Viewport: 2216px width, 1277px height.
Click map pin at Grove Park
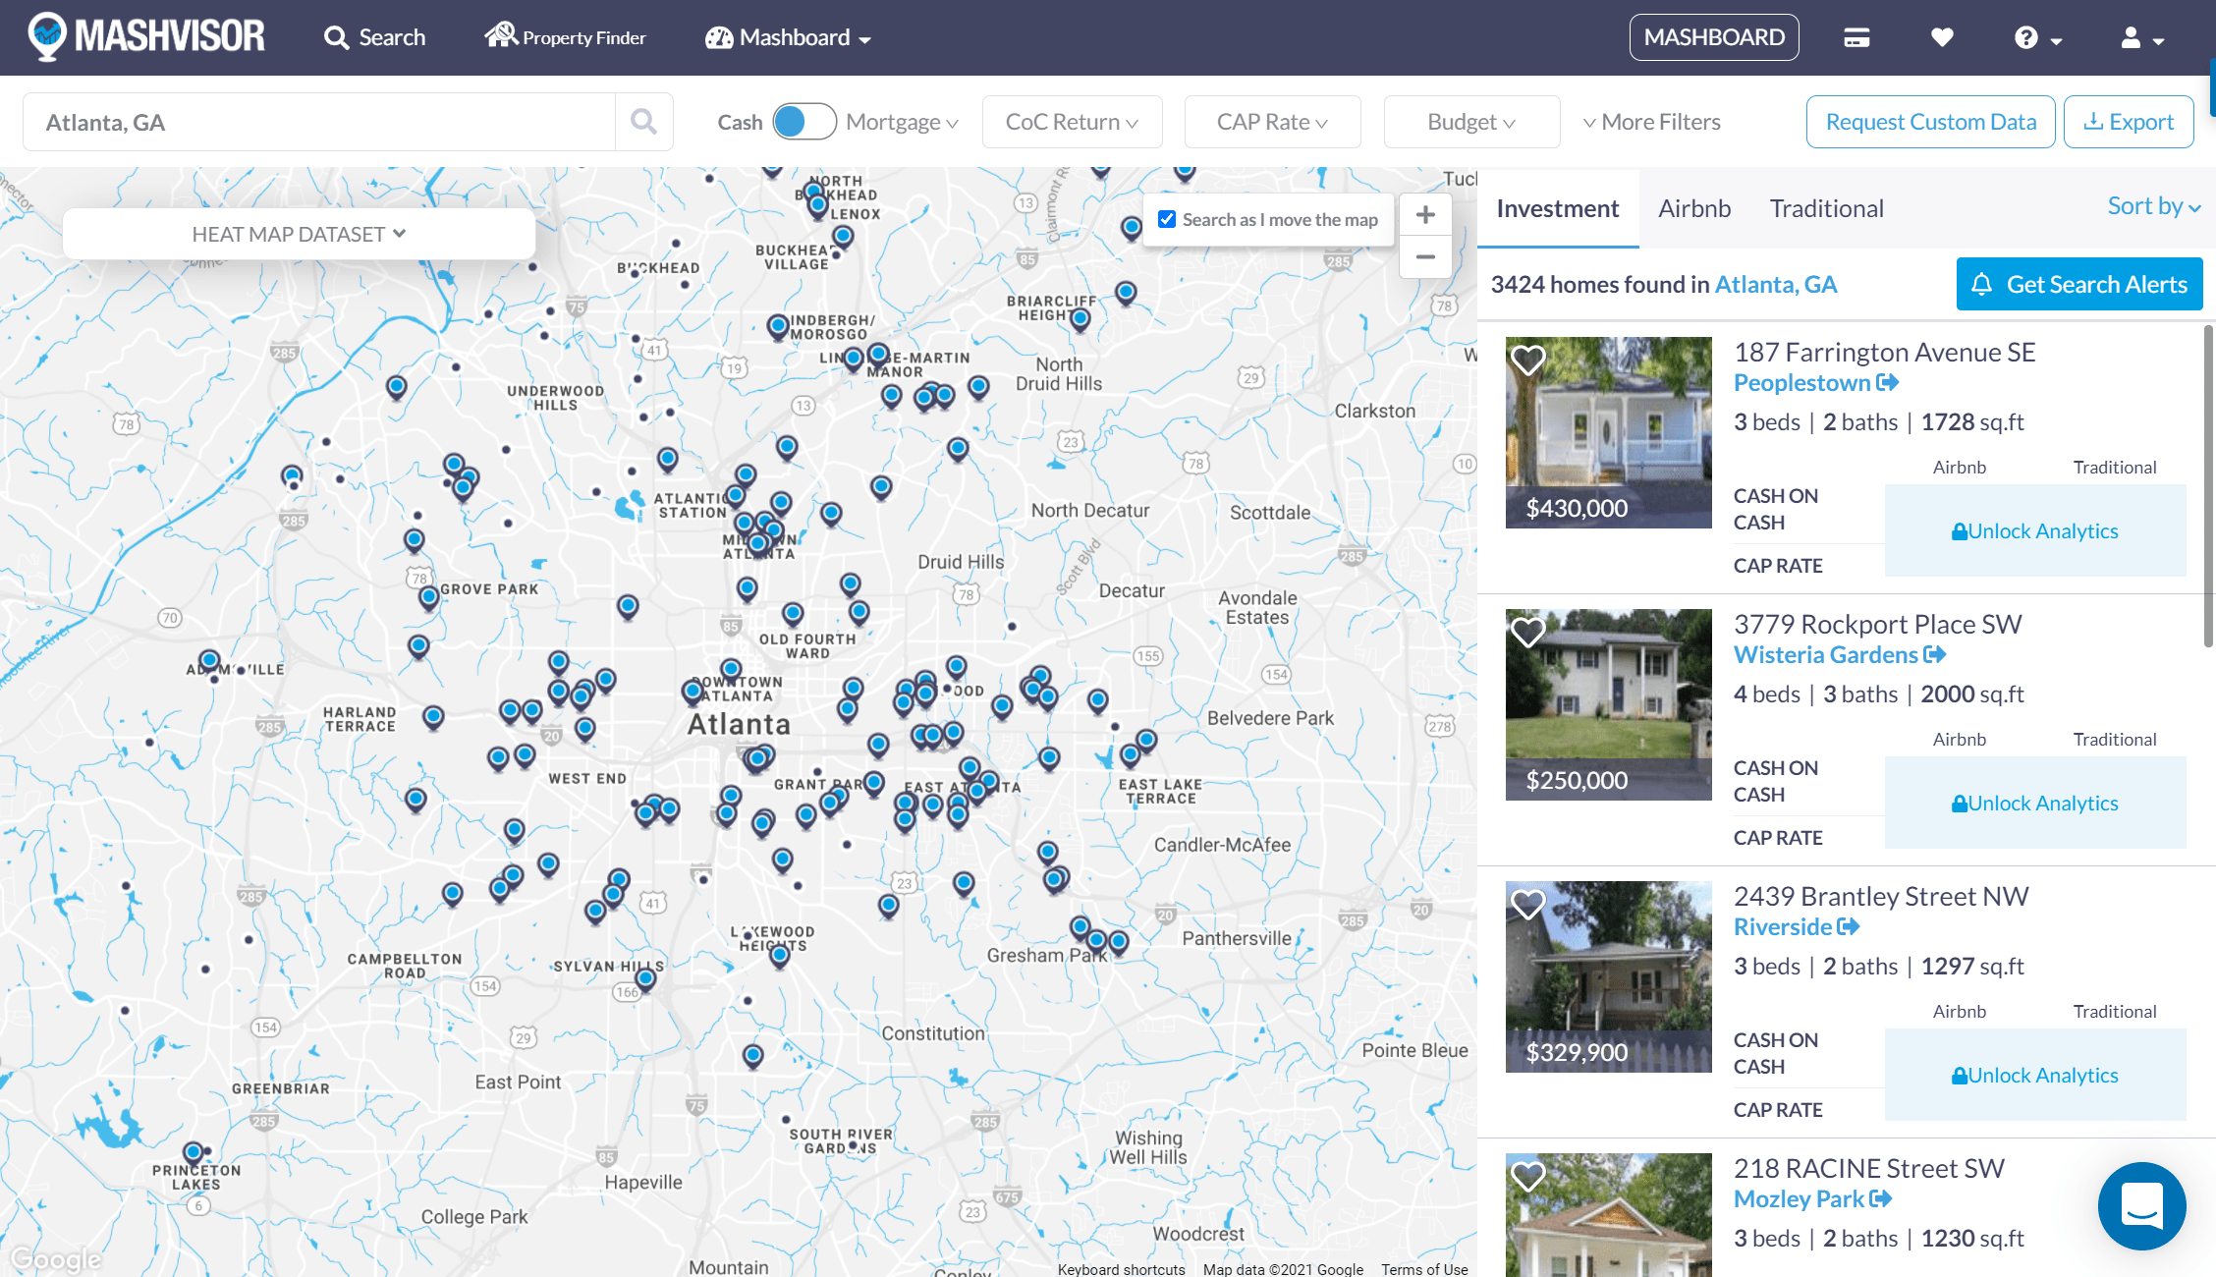pyautogui.click(x=428, y=597)
